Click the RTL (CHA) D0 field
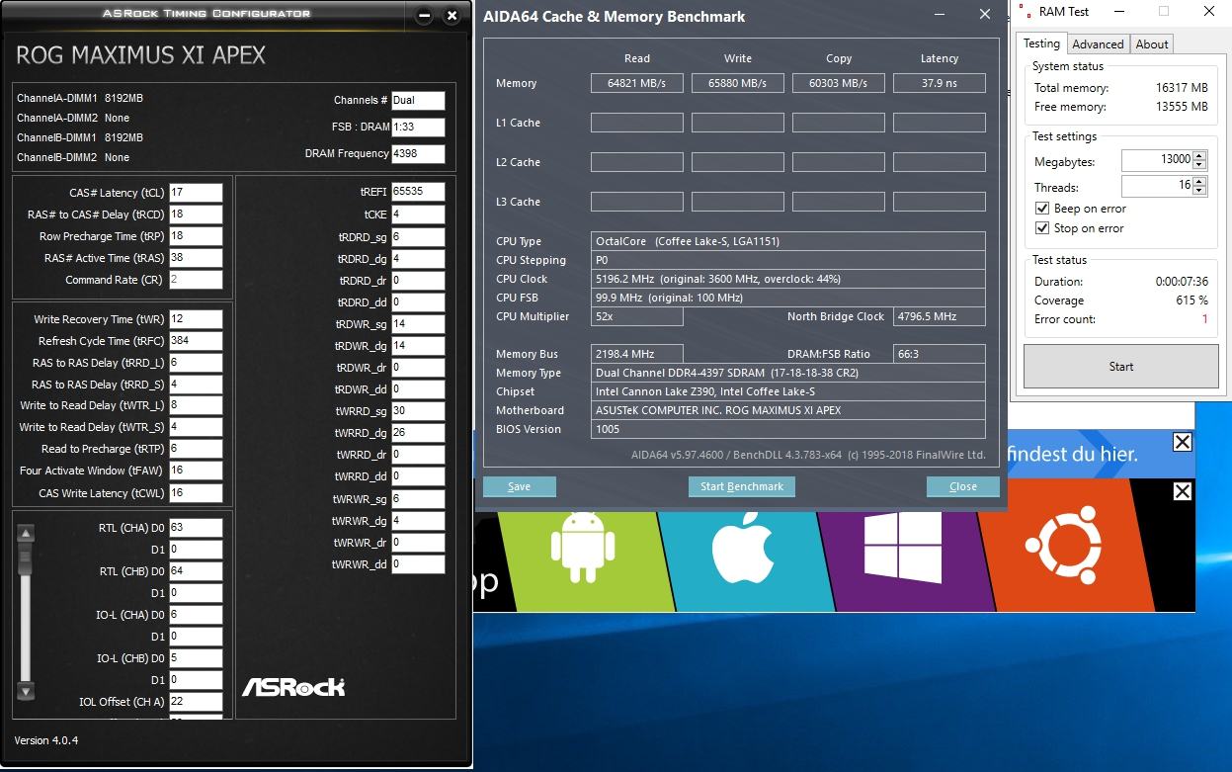 196,527
